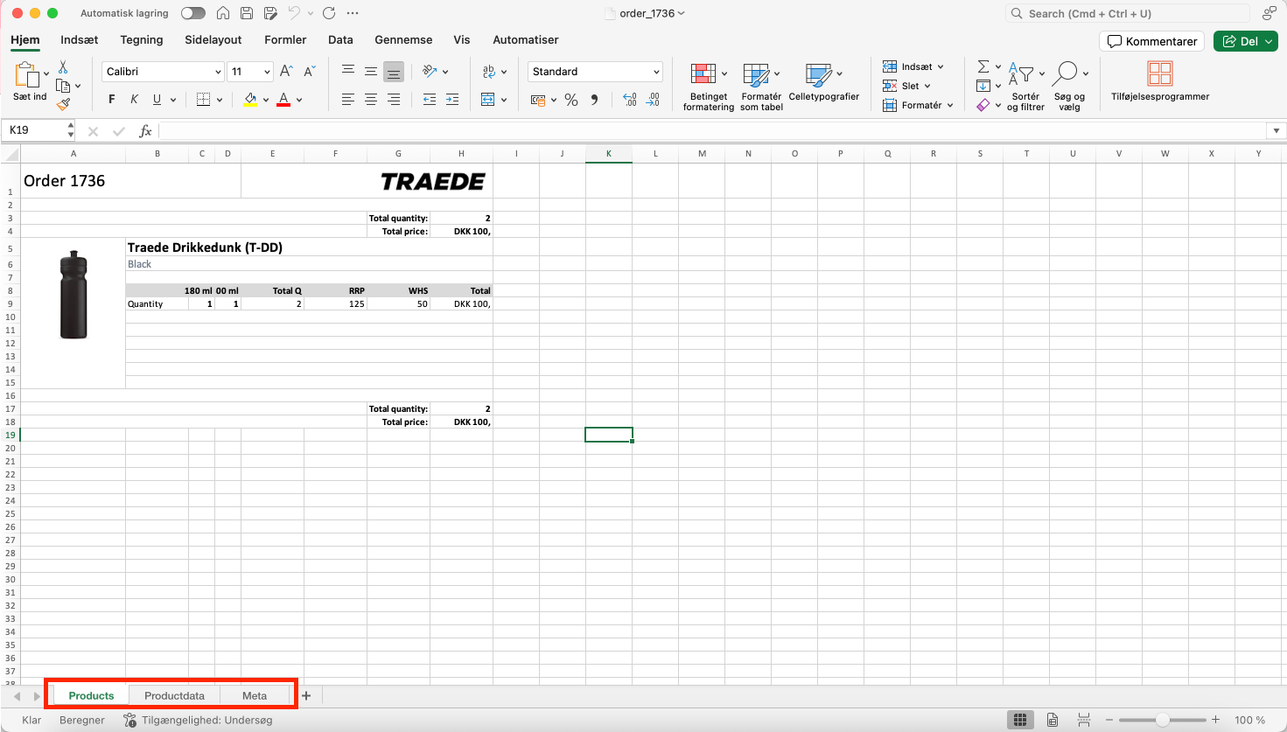Click the AutoSum sigma icon
This screenshot has height=732, width=1287.
pyautogui.click(x=983, y=66)
